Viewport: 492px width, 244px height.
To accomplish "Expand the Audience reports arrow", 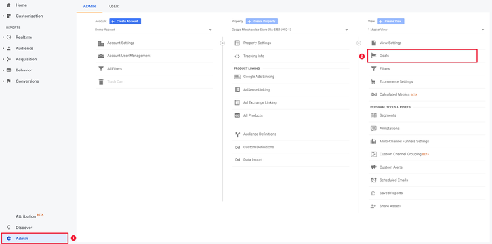I will coord(3,49).
